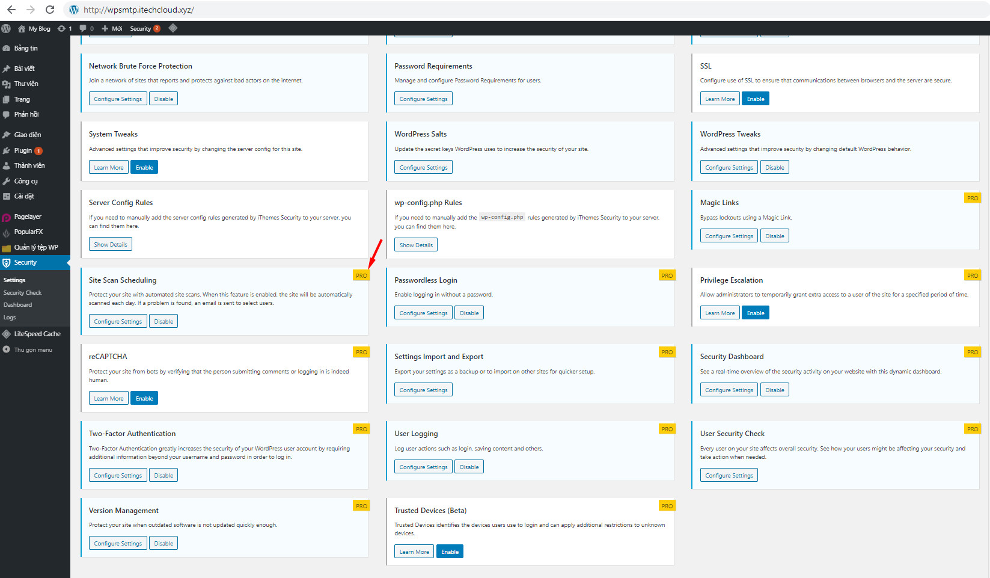Enable the SSL module

pos(756,99)
